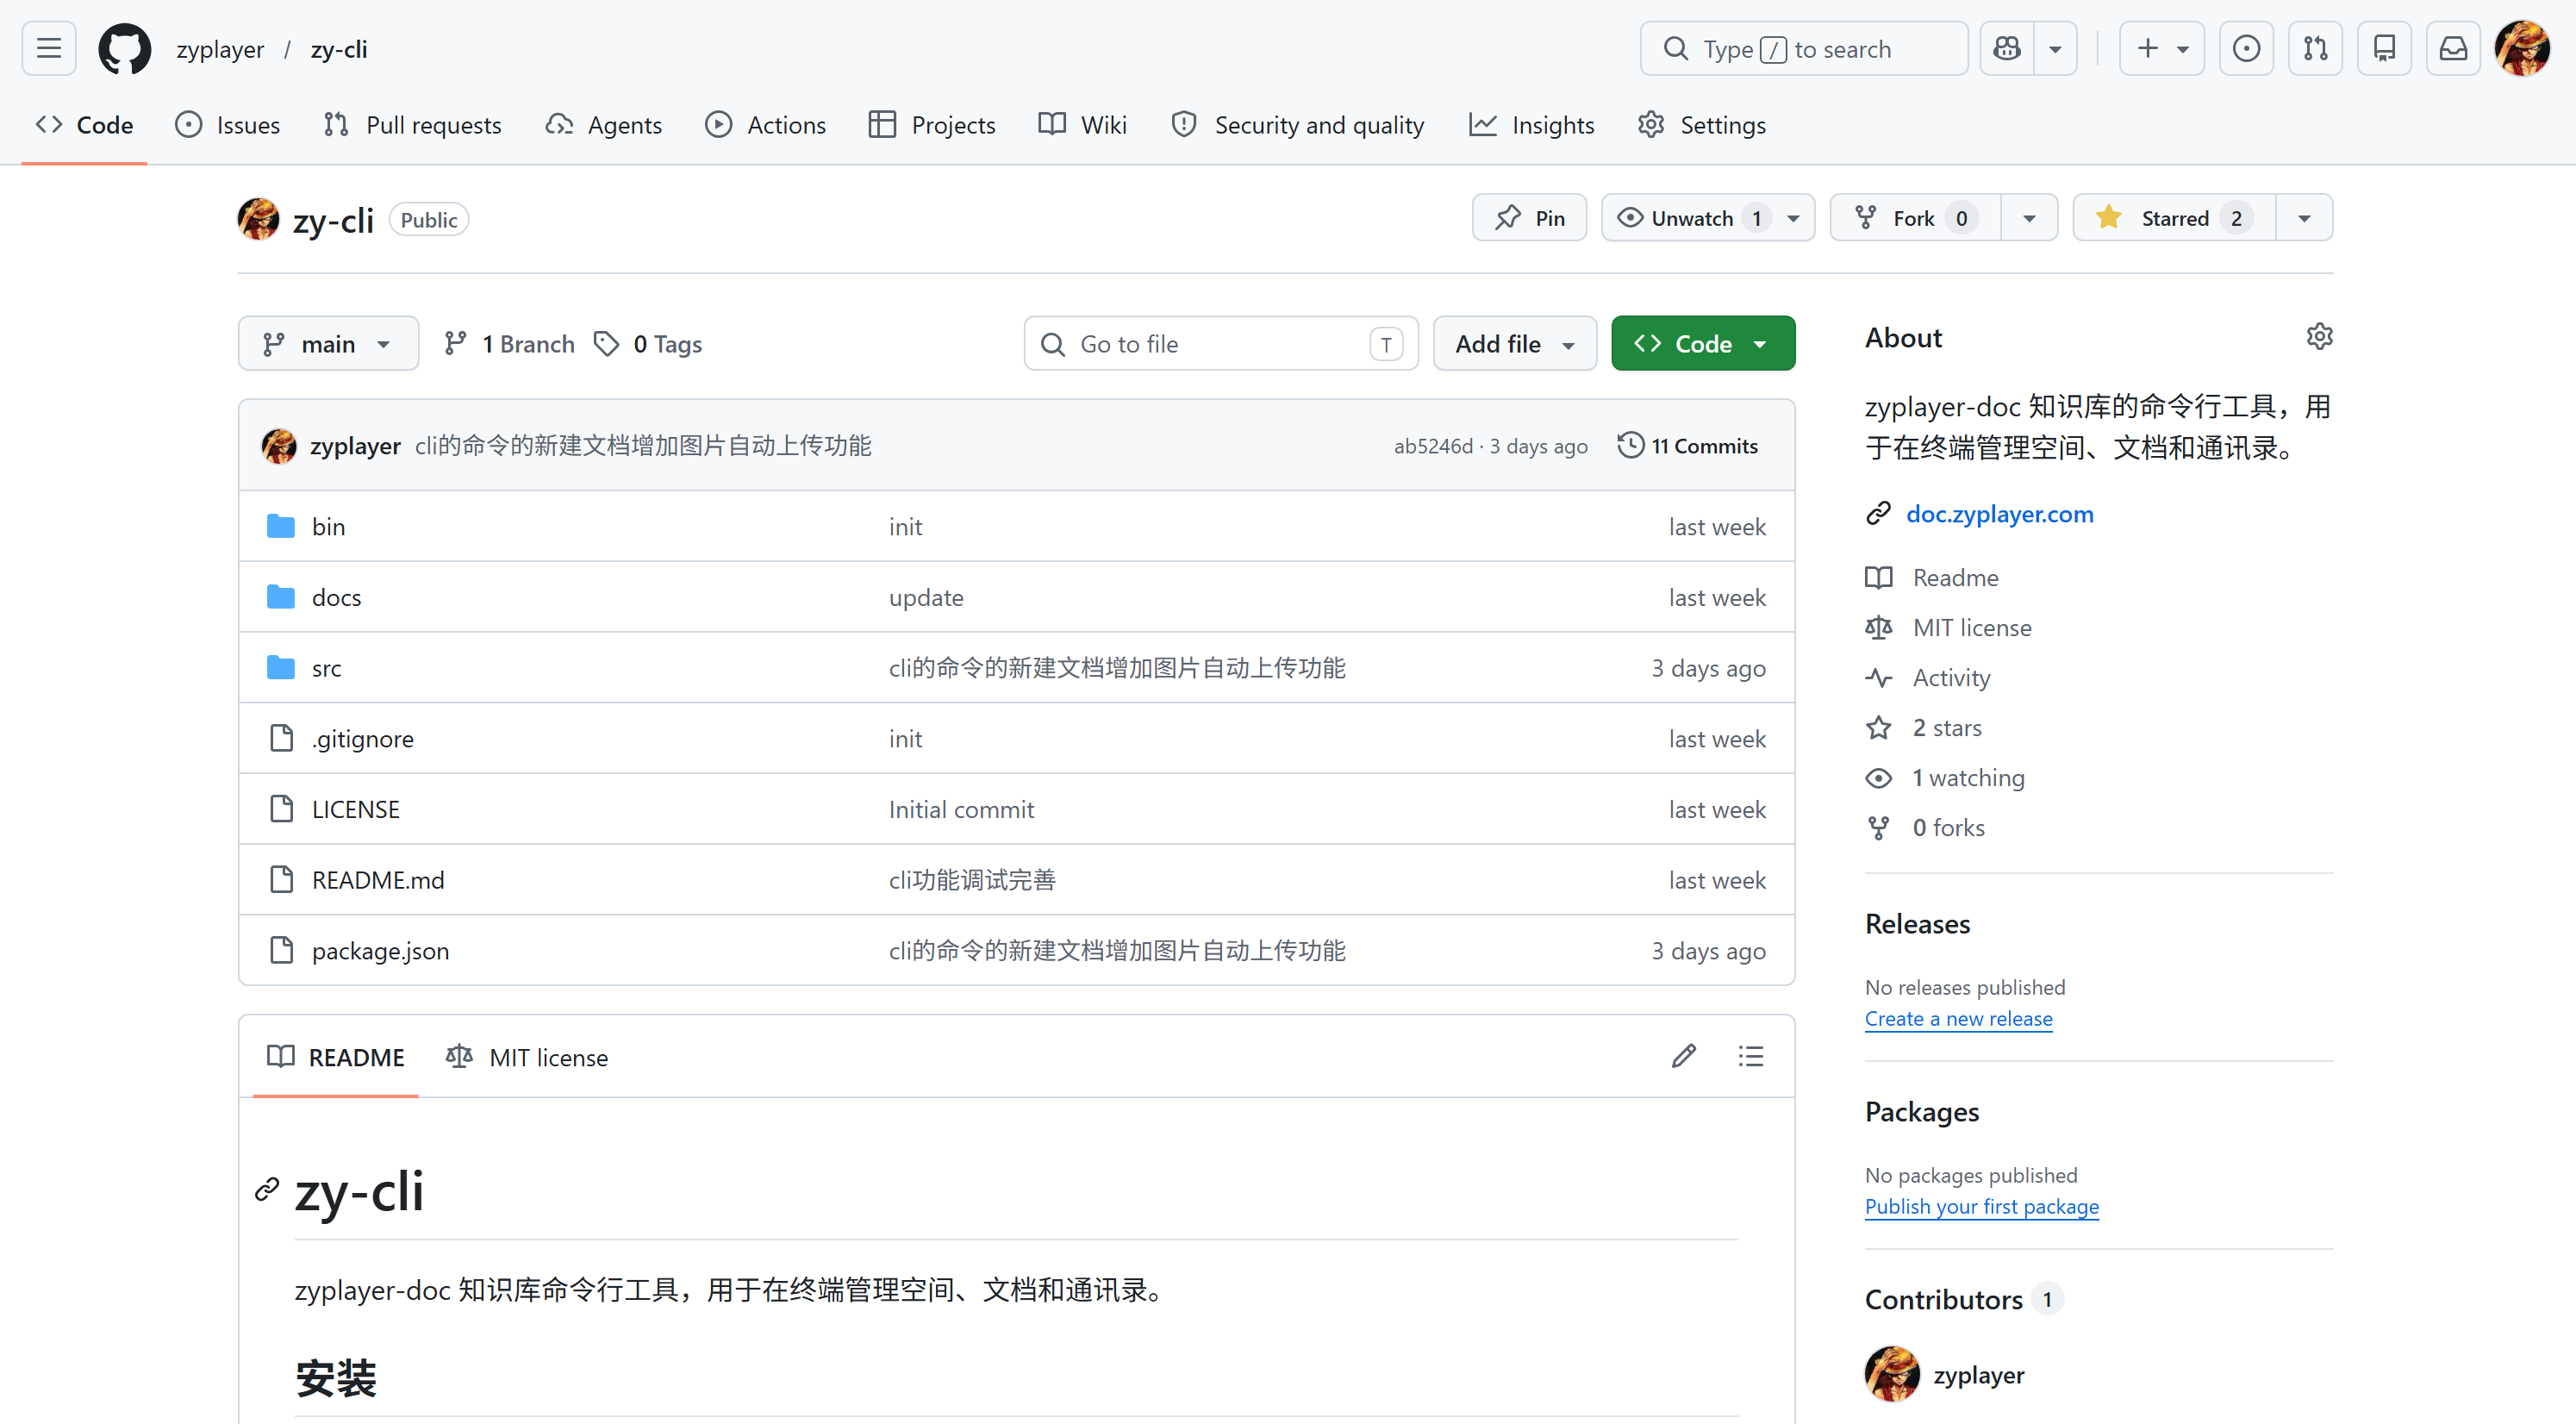Open notifications inbox icon
Image resolution: width=2576 pixels, height=1424 pixels.
click(2453, 48)
